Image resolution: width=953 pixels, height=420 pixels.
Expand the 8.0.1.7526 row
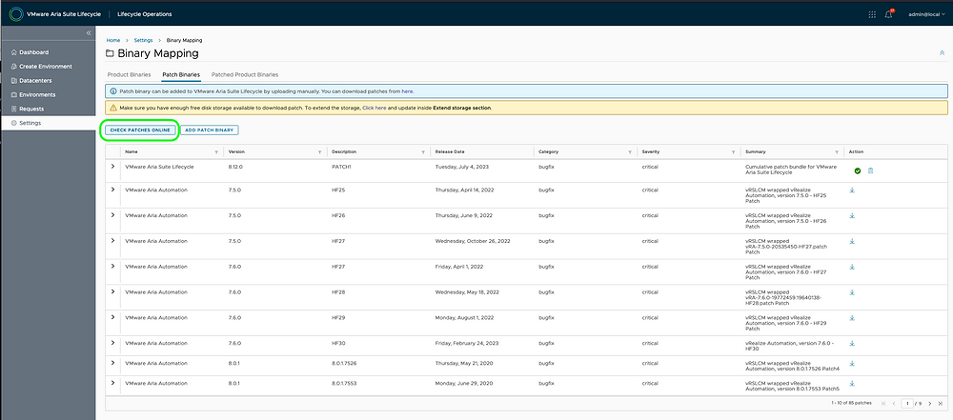tap(112, 363)
